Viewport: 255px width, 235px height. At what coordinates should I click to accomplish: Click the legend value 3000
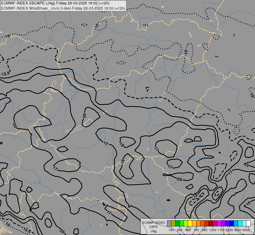tap(238, 230)
